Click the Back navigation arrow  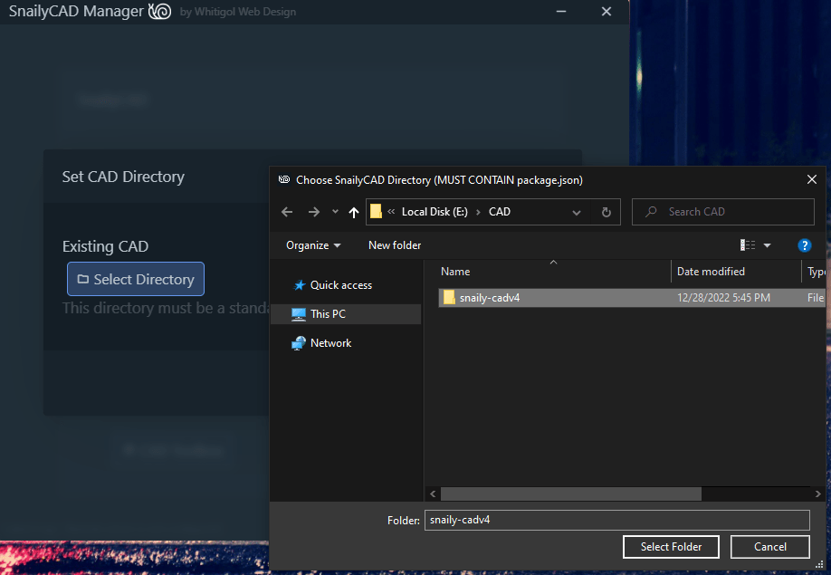click(287, 211)
